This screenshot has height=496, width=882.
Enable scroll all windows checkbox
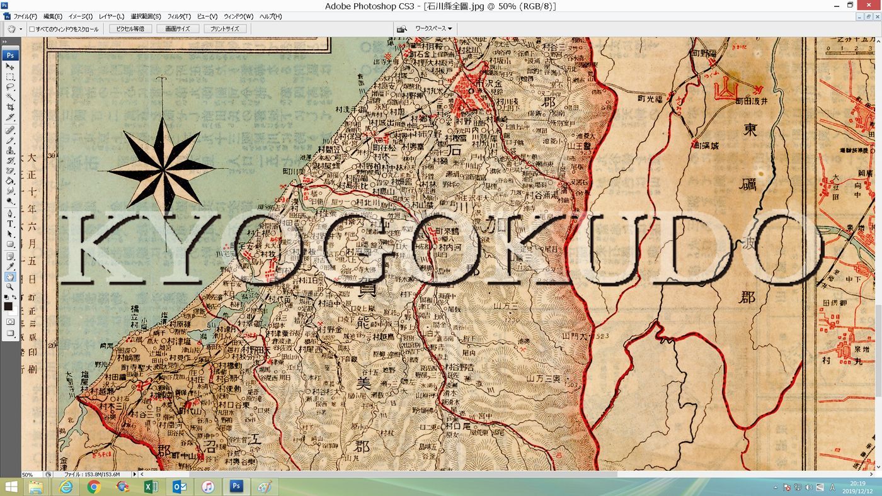pos(32,29)
